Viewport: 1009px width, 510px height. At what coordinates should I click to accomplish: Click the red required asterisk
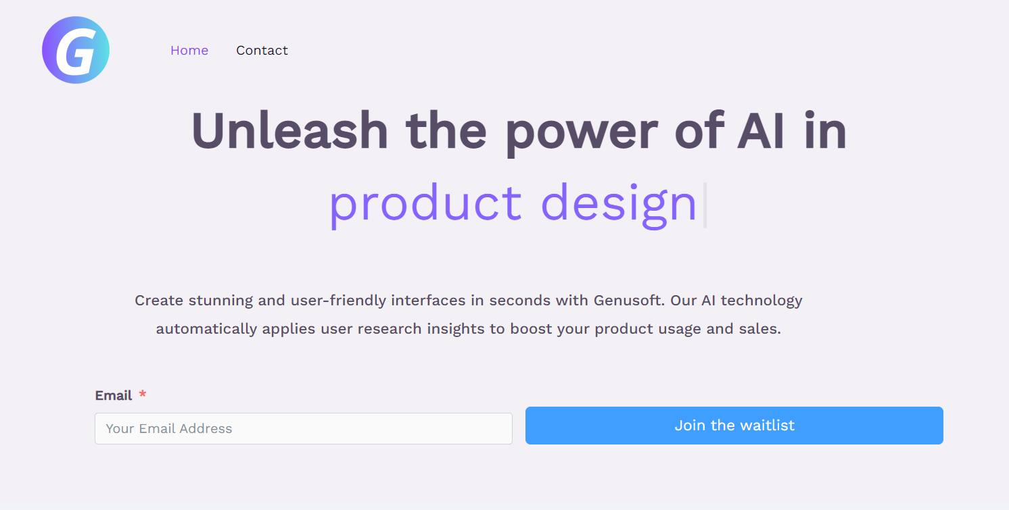click(x=143, y=394)
